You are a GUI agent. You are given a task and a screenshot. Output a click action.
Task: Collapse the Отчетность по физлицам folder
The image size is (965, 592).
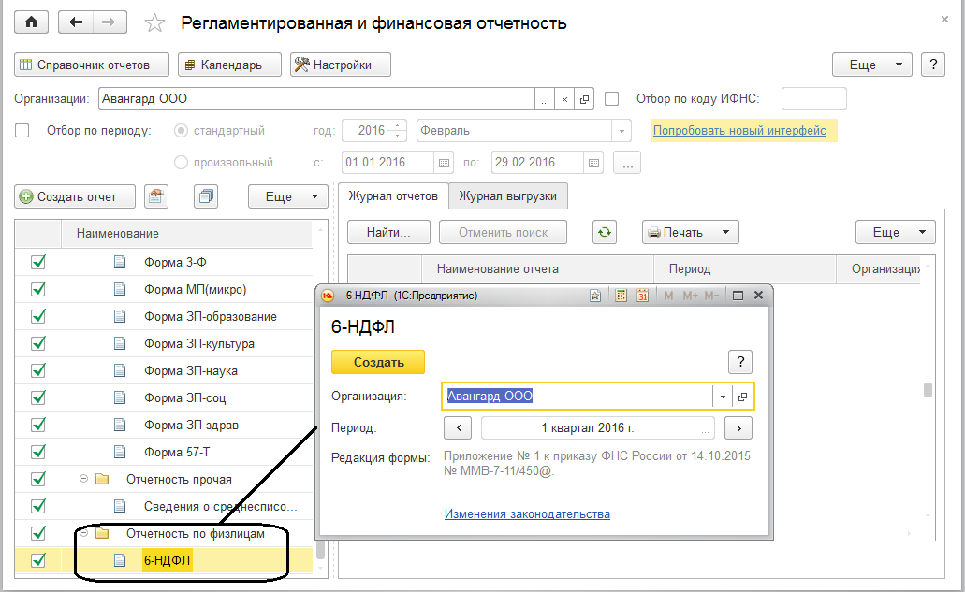click(83, 533)
